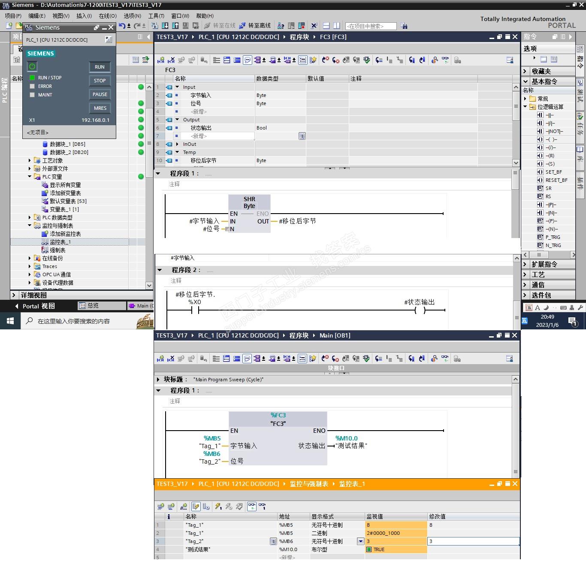Click the PLCSIM power button icon
Screen dimensions: 586x564
pyautogui.click(x=32, y=66)
